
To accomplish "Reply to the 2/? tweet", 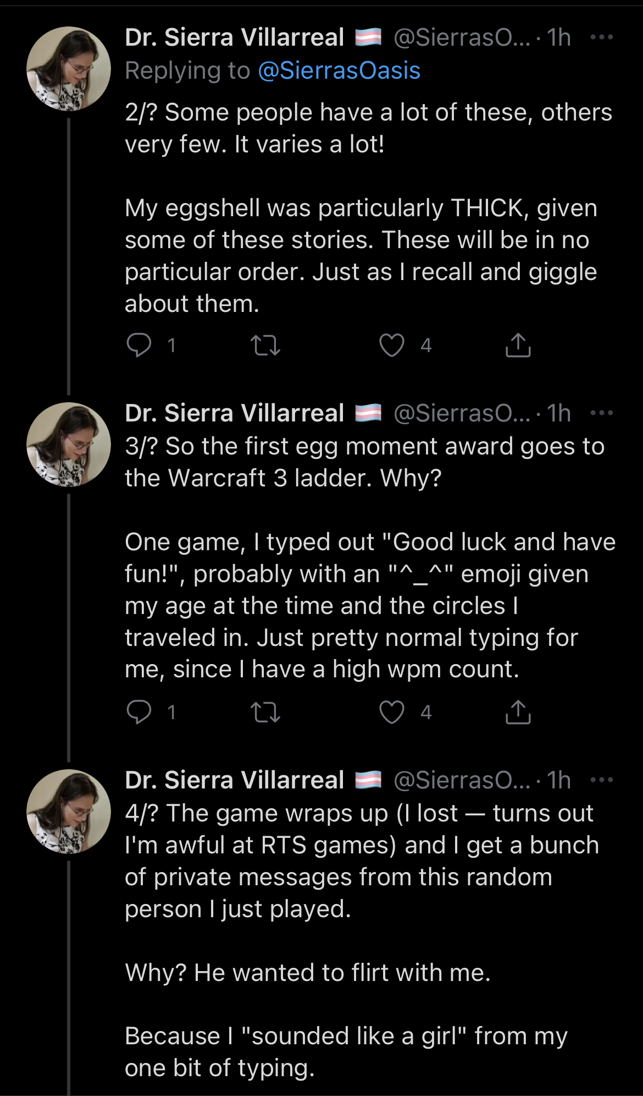I will [138, 346].
